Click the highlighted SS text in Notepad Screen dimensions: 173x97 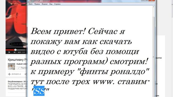click(x=39, y=91)
